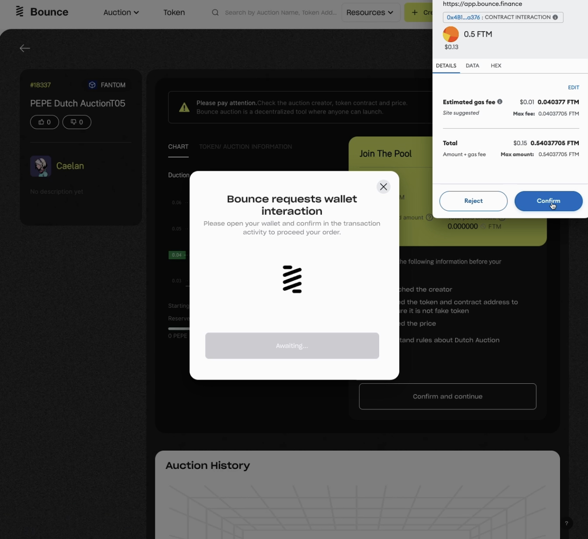This screenshot has height=539, width=588.
Task: Click the estimated gas fee info icon
Action: pos(500,102)
